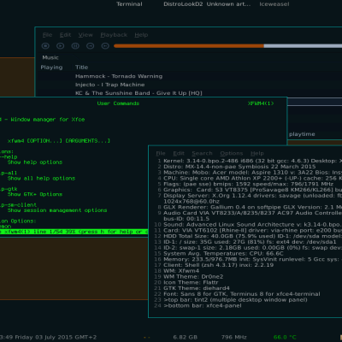Open the Playback menu
342x342 pixels.
[114, 35]
